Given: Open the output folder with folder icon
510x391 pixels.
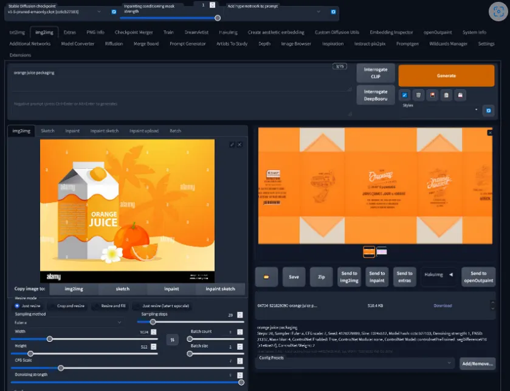Looking at the screenshot, I should click(x=266, y=276).
